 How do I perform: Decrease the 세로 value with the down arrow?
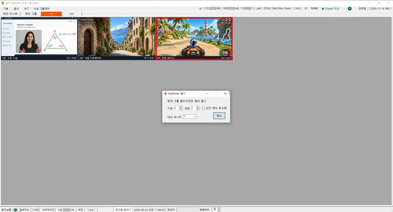coord(198,109)
